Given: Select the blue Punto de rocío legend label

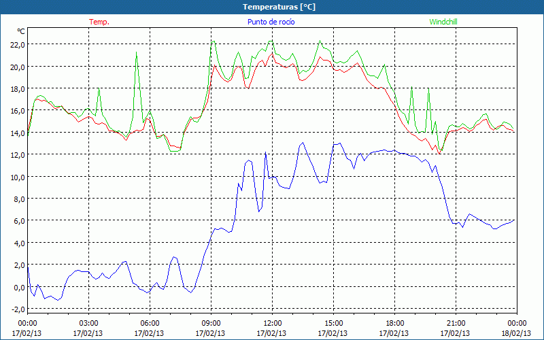Looking at the screenshot, I should tap(271, 22).
